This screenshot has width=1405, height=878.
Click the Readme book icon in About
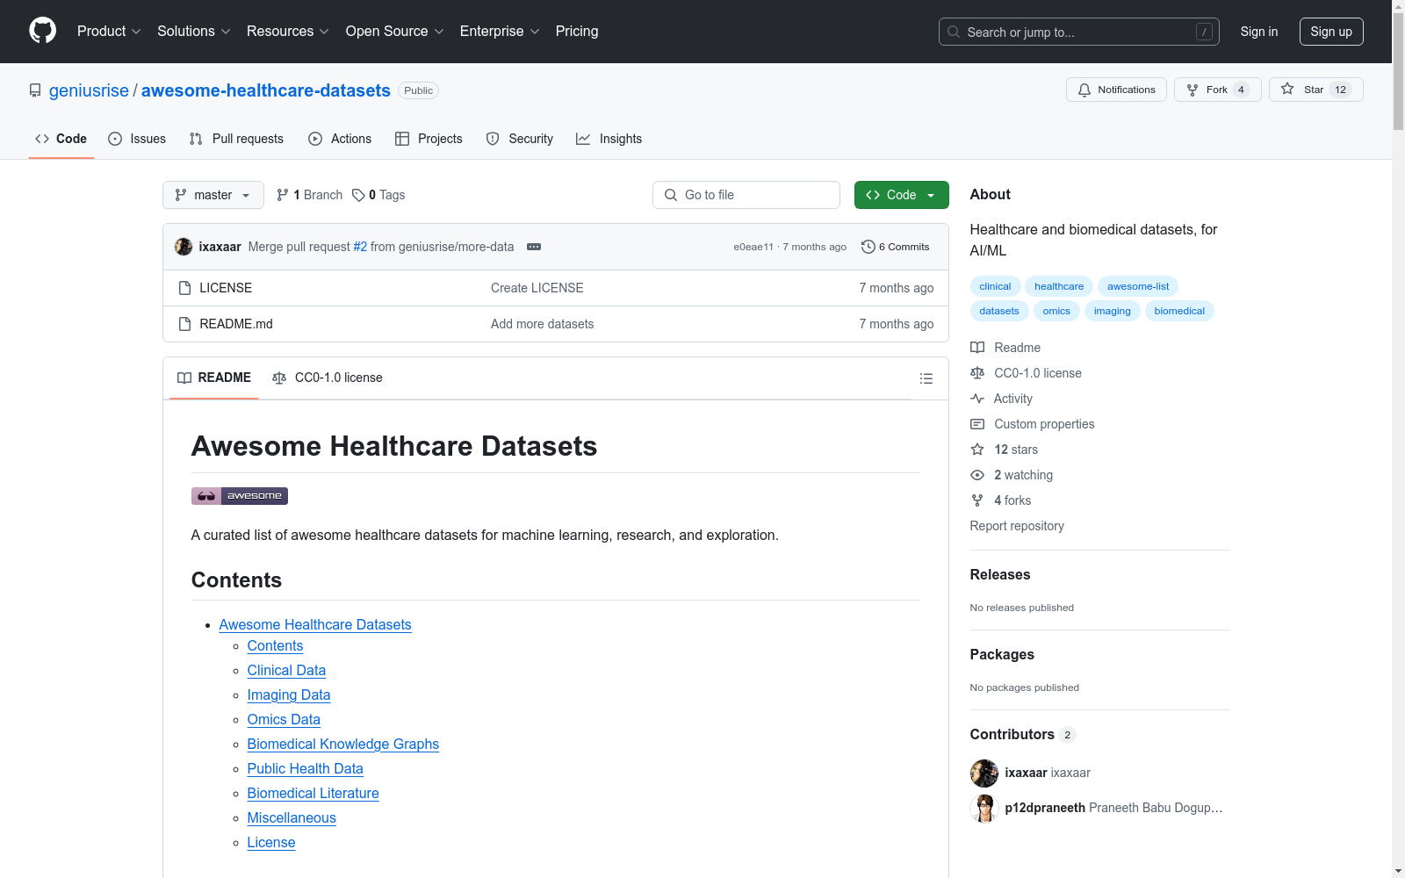(x=977, y=348)
